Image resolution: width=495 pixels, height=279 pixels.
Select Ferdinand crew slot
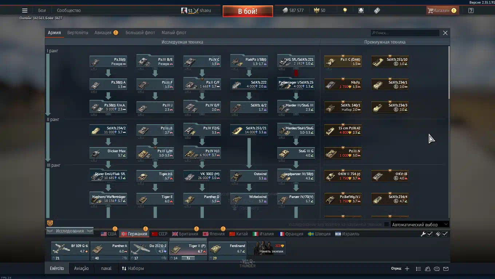(x=227, y=251)
